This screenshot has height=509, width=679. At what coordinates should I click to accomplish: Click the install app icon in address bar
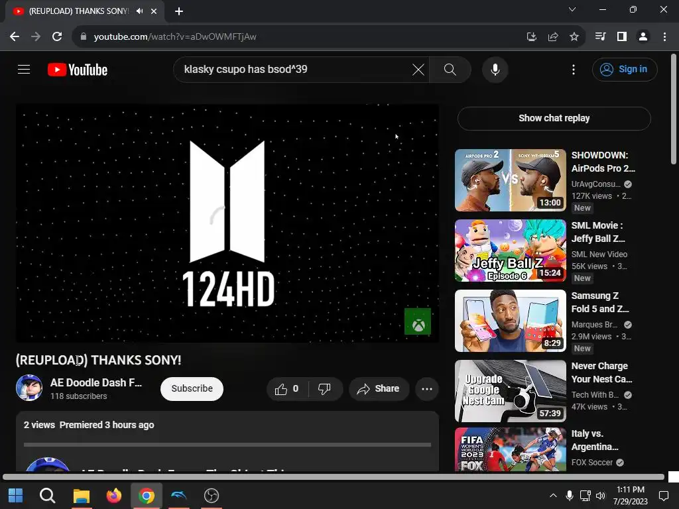531,37
